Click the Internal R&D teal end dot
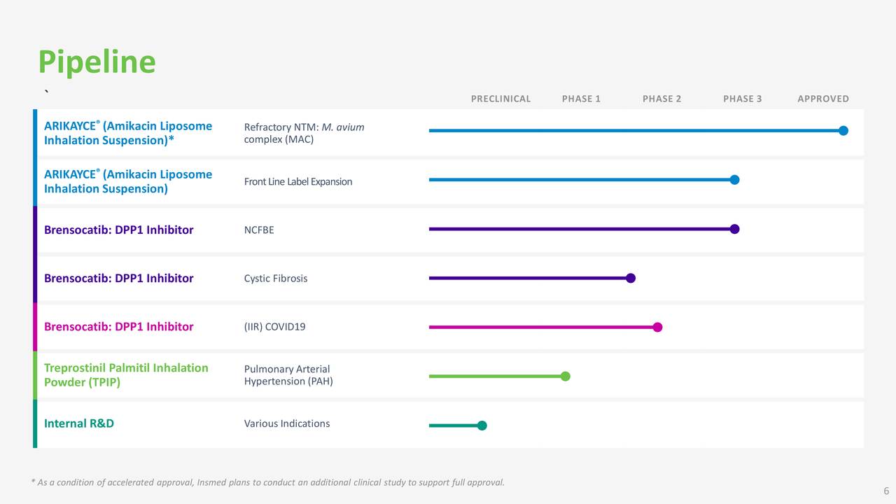The width and height of the screenshot is (896, 504). [482, 426]
